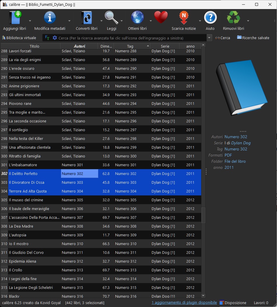This screenshot has height=307, width=277.
Task: Sort by Tag column header
Action: [x=130, y=46]
